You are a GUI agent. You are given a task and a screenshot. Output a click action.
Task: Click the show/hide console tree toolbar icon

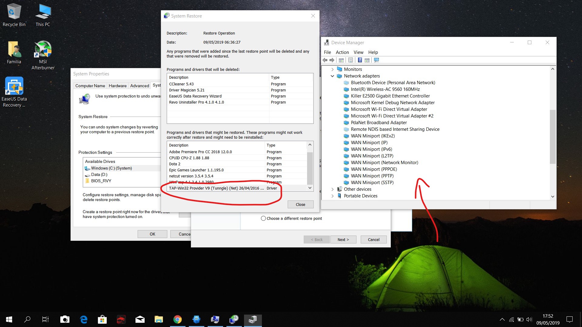341,60
